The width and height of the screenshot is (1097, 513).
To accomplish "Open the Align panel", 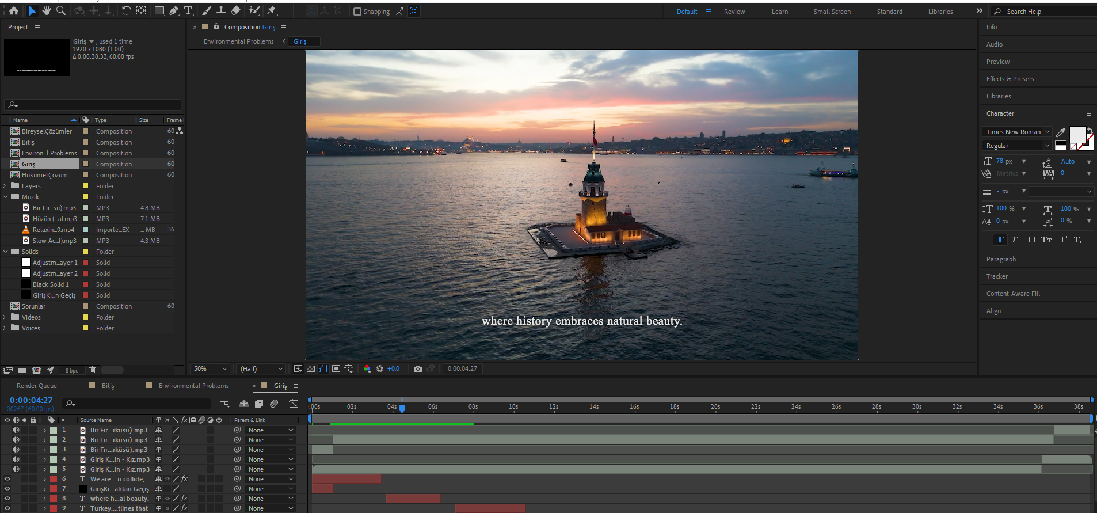I will (993, 311).
